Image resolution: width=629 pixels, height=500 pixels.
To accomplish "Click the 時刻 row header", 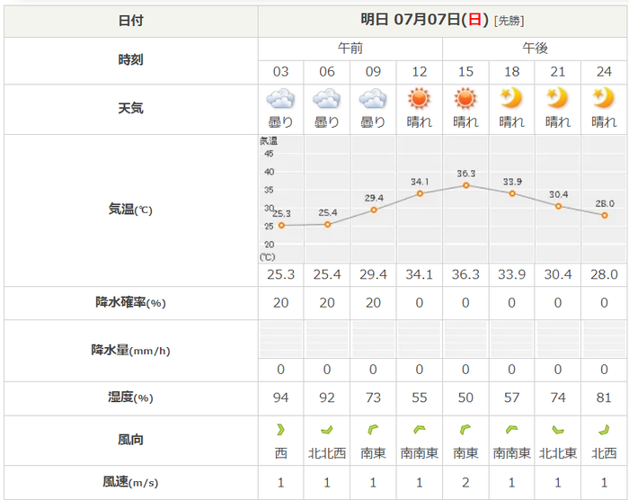I will point(131,60).
